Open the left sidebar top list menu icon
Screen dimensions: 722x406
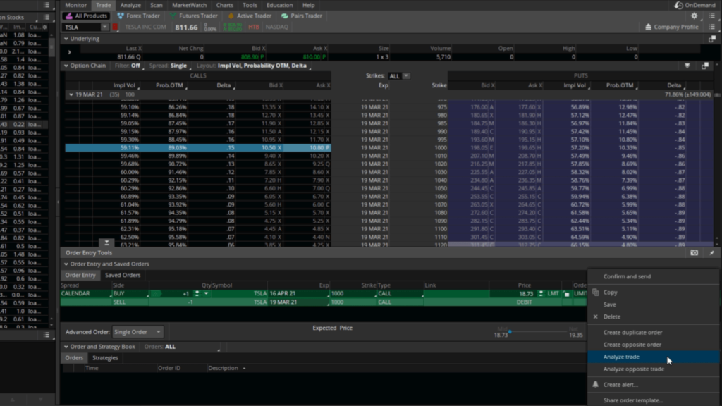[47, 5]
